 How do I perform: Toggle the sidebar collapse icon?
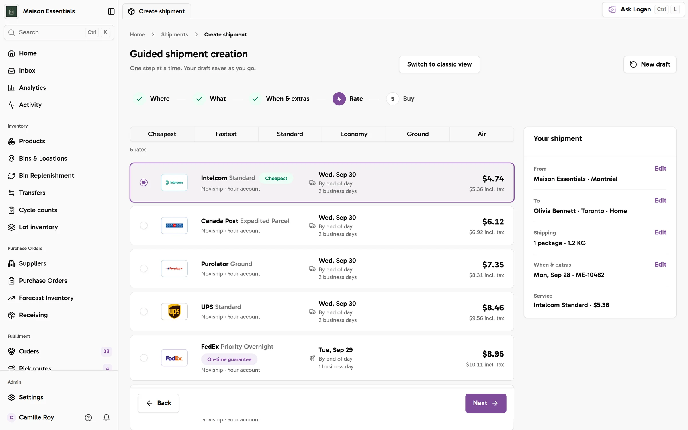tap(111, 11)
